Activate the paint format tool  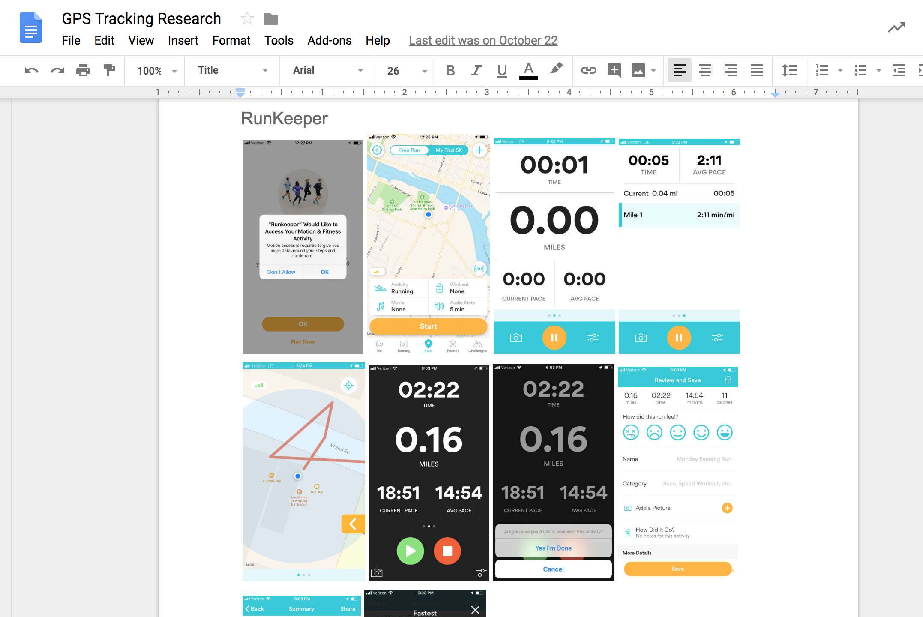(109, 70)
